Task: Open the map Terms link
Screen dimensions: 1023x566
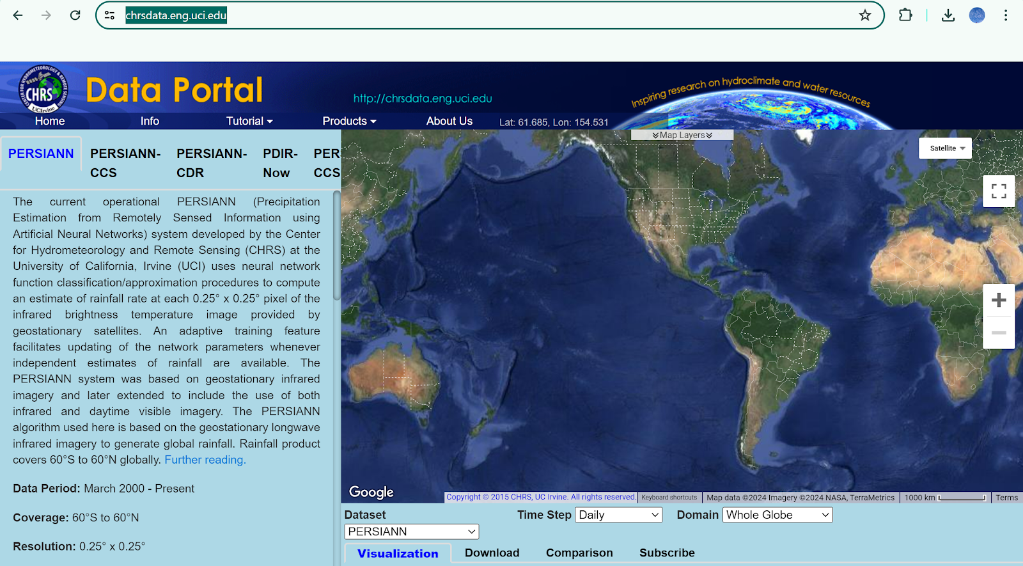Action: click(x=1006, y=498)
